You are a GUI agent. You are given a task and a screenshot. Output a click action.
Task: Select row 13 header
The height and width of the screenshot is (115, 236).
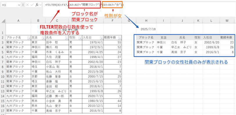coord(3,91)
